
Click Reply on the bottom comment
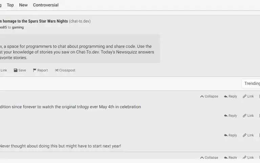click(230, 157)
